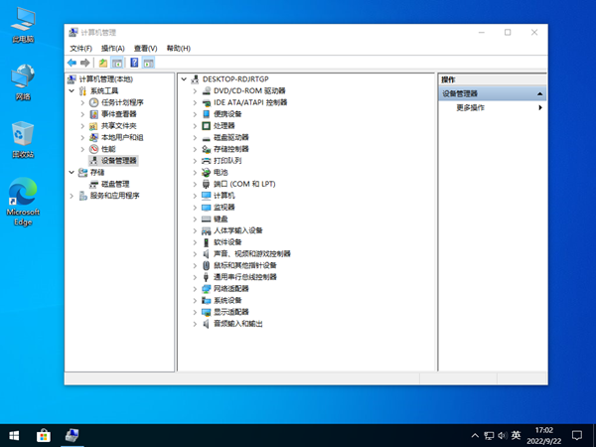Select the 网络适配器 text row
This screenshot has height=447, width=596.
click(231, 289)
